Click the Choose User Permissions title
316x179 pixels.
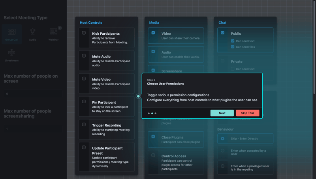point(165,84)
